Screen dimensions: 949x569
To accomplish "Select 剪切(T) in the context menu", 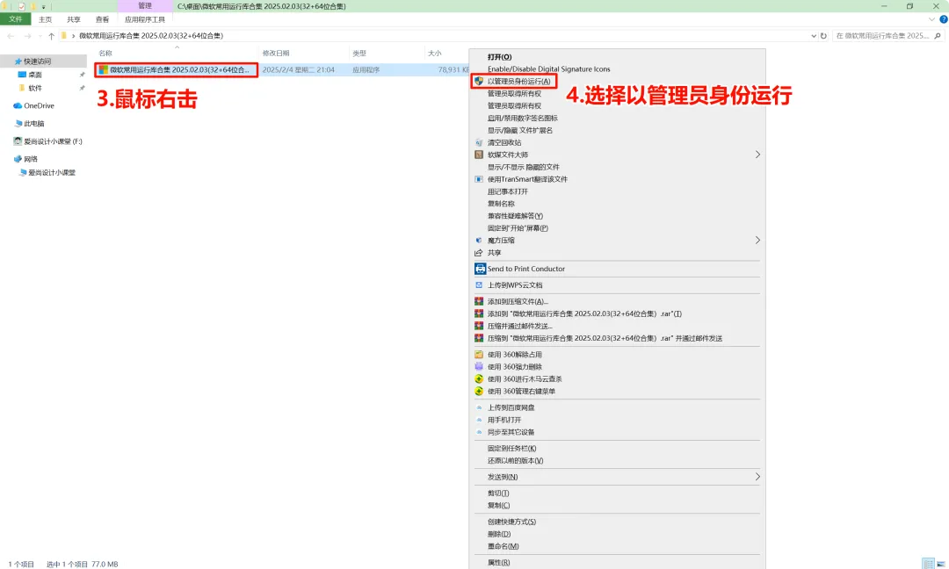I will tap(499, 493).
